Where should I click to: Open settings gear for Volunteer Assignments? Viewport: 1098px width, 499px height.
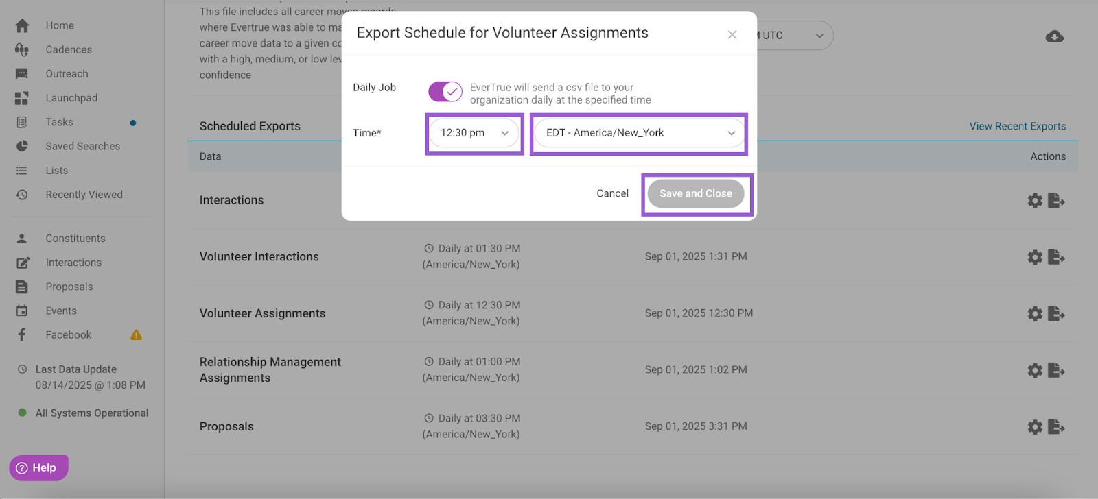[1035, 314]
